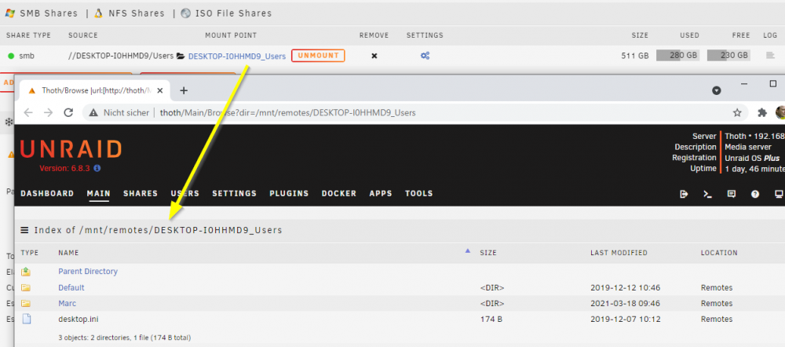Reload the current page

pos(68,113)
